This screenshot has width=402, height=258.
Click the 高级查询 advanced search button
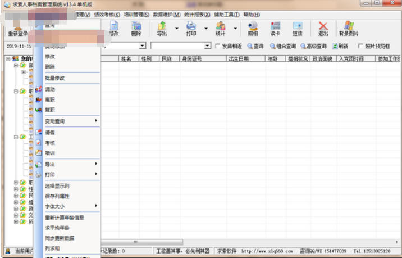pos(313,46)
